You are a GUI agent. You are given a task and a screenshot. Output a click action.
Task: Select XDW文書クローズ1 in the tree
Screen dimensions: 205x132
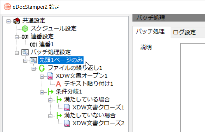98,107
